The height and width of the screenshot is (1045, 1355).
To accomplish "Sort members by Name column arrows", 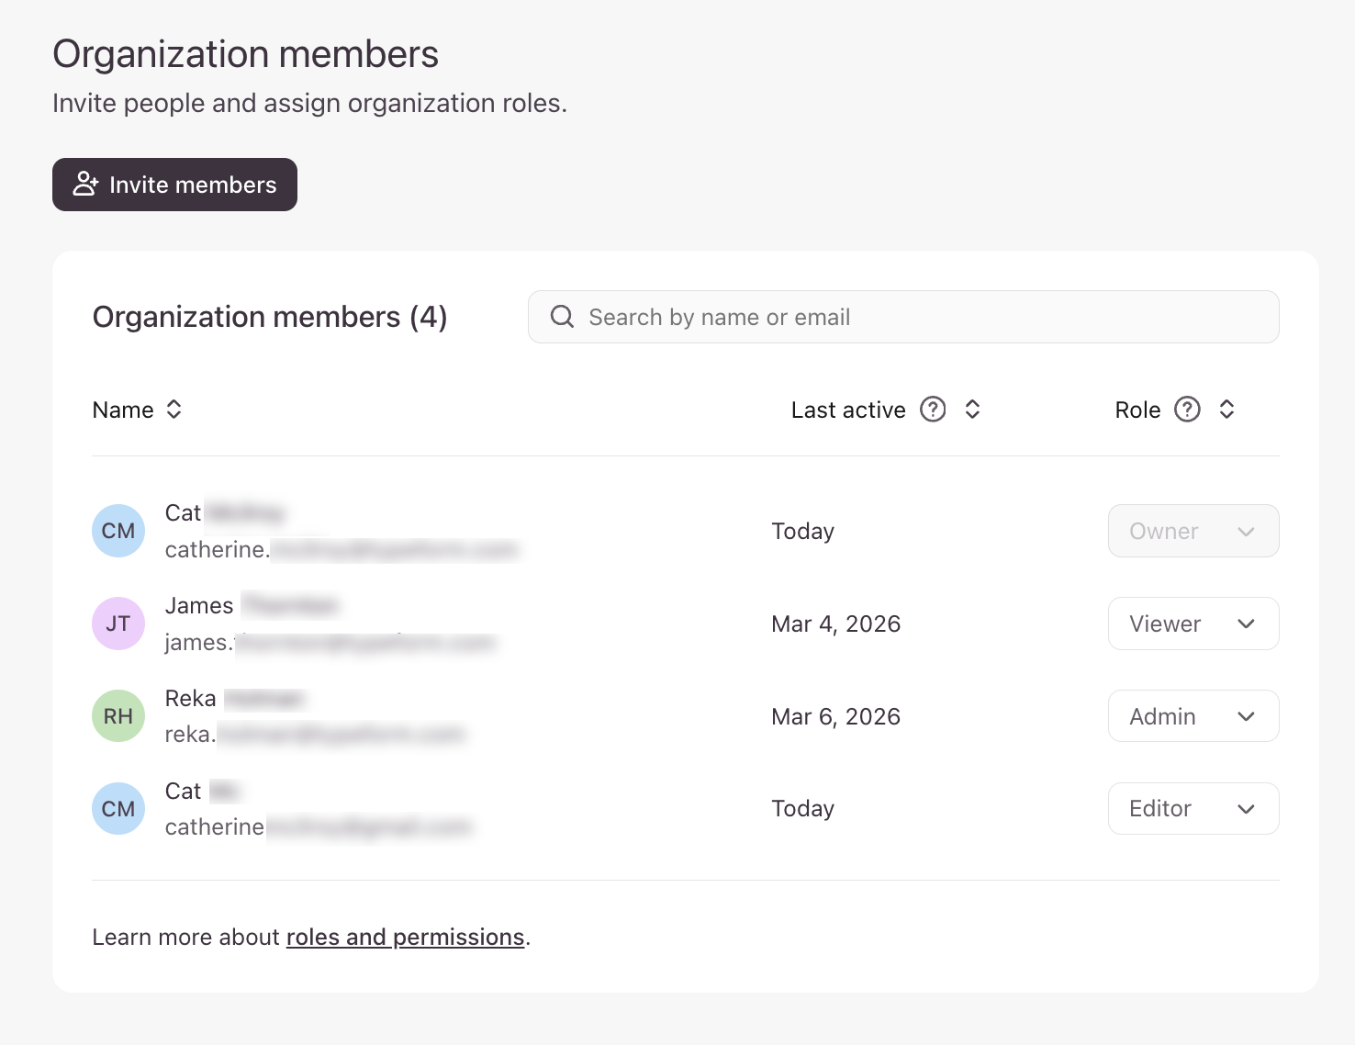I will [174, 410].
